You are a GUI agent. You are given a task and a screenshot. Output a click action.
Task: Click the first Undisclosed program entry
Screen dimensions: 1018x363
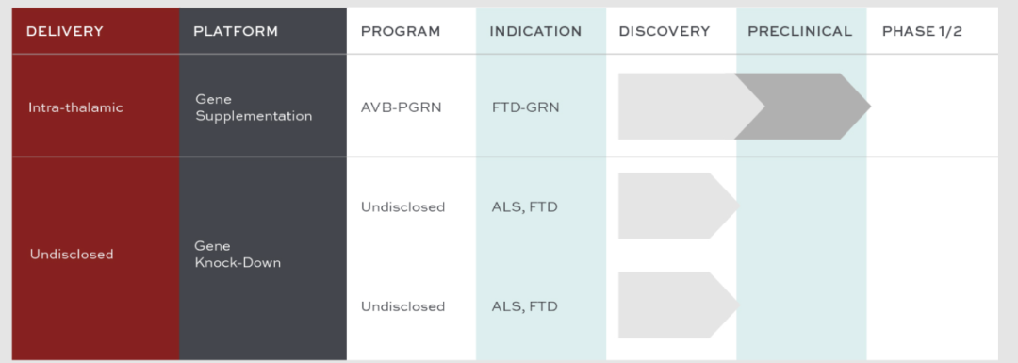[403, 207]
